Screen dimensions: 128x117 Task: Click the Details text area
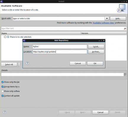click(62, 75)
